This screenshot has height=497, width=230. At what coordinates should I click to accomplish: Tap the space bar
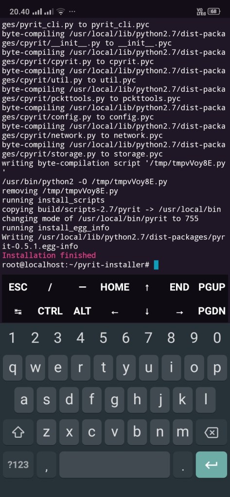click(x=114, y=464)
